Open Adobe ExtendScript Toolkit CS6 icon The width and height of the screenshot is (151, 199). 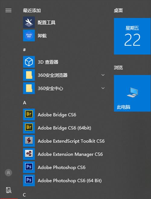[29, 141]
